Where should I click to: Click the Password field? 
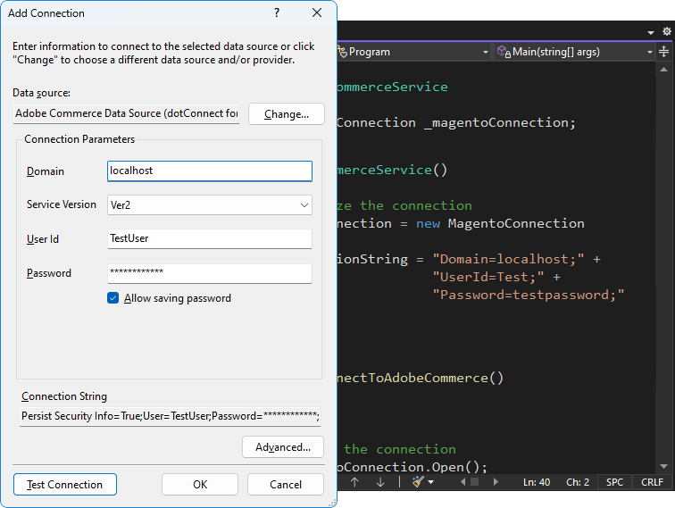click(210, 273)
